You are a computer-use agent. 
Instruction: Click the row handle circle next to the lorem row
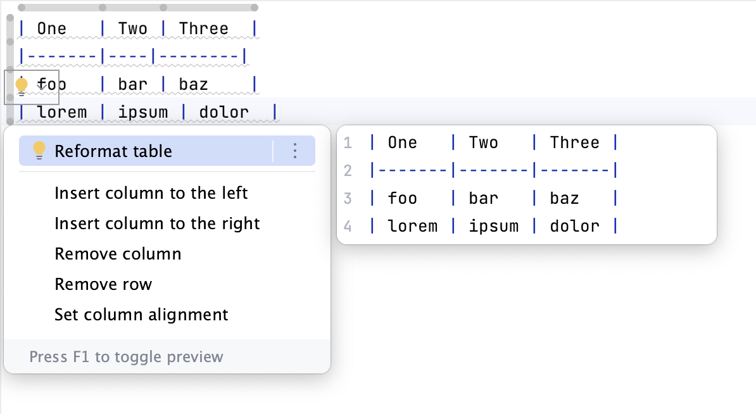pos(9,97)
